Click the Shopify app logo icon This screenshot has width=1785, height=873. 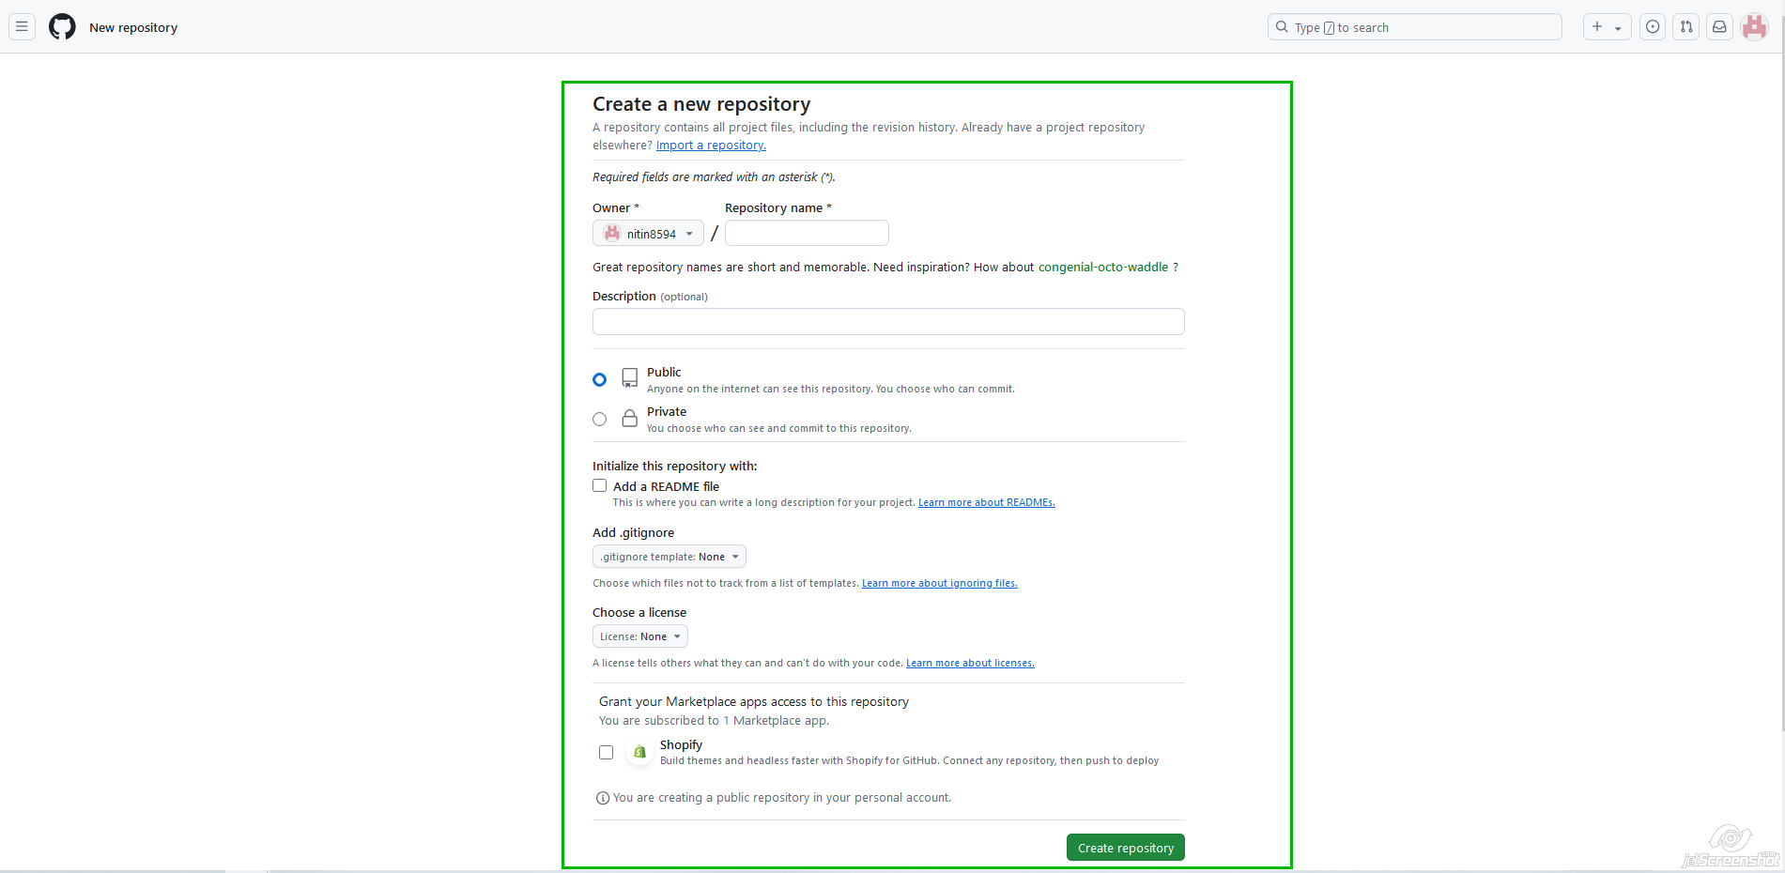coord(639,752)
